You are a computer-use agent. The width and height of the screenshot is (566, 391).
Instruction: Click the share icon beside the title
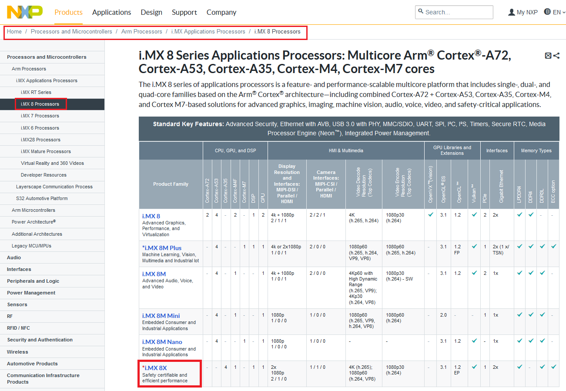[x=556, y=56]
